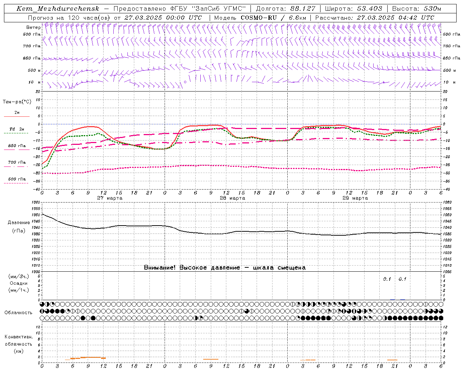Click the Td 2м legend entry
Viewport: 462px width, 369px height.
coord(17,129)
